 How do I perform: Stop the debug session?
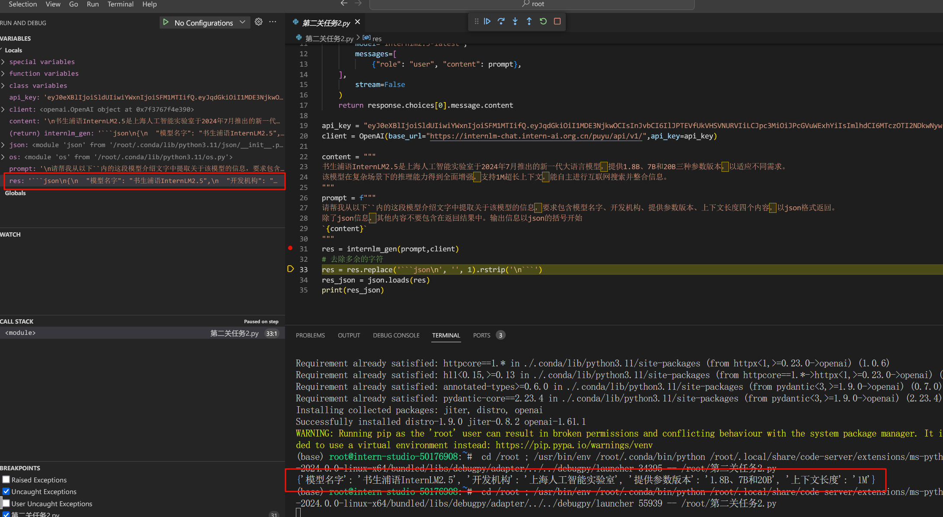click(557, 21)
